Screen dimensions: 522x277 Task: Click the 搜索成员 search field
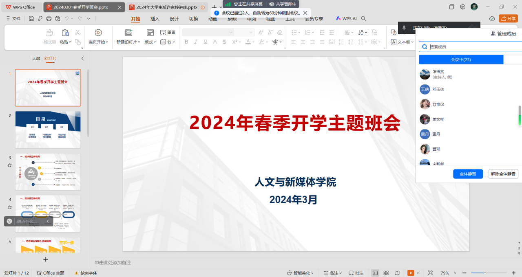click(473, 47)
